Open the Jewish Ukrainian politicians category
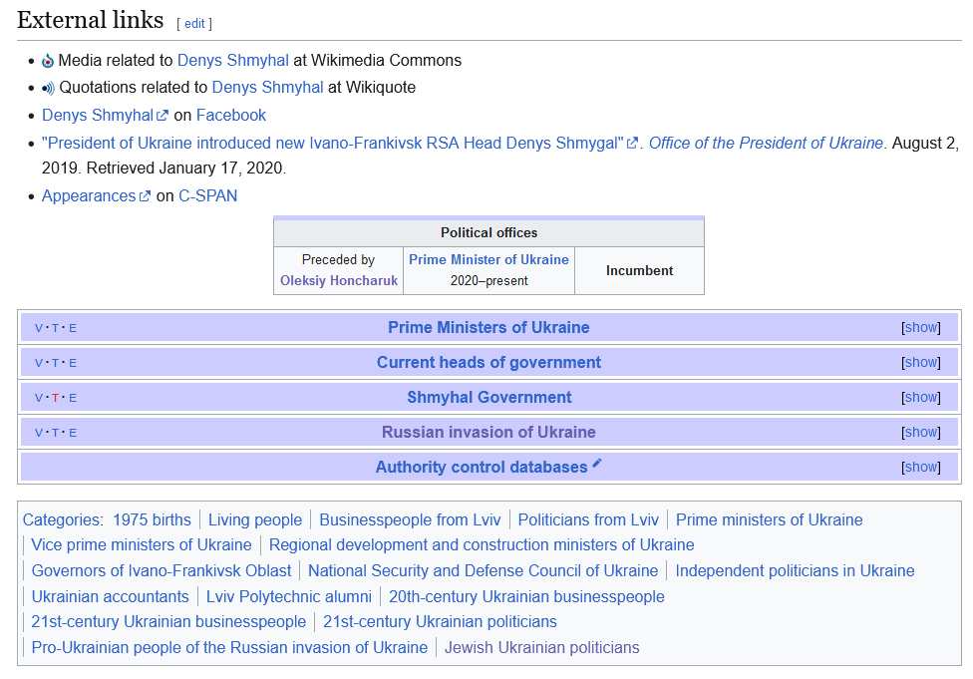Screen dimensions: 973x679 [x=542, y=647]
